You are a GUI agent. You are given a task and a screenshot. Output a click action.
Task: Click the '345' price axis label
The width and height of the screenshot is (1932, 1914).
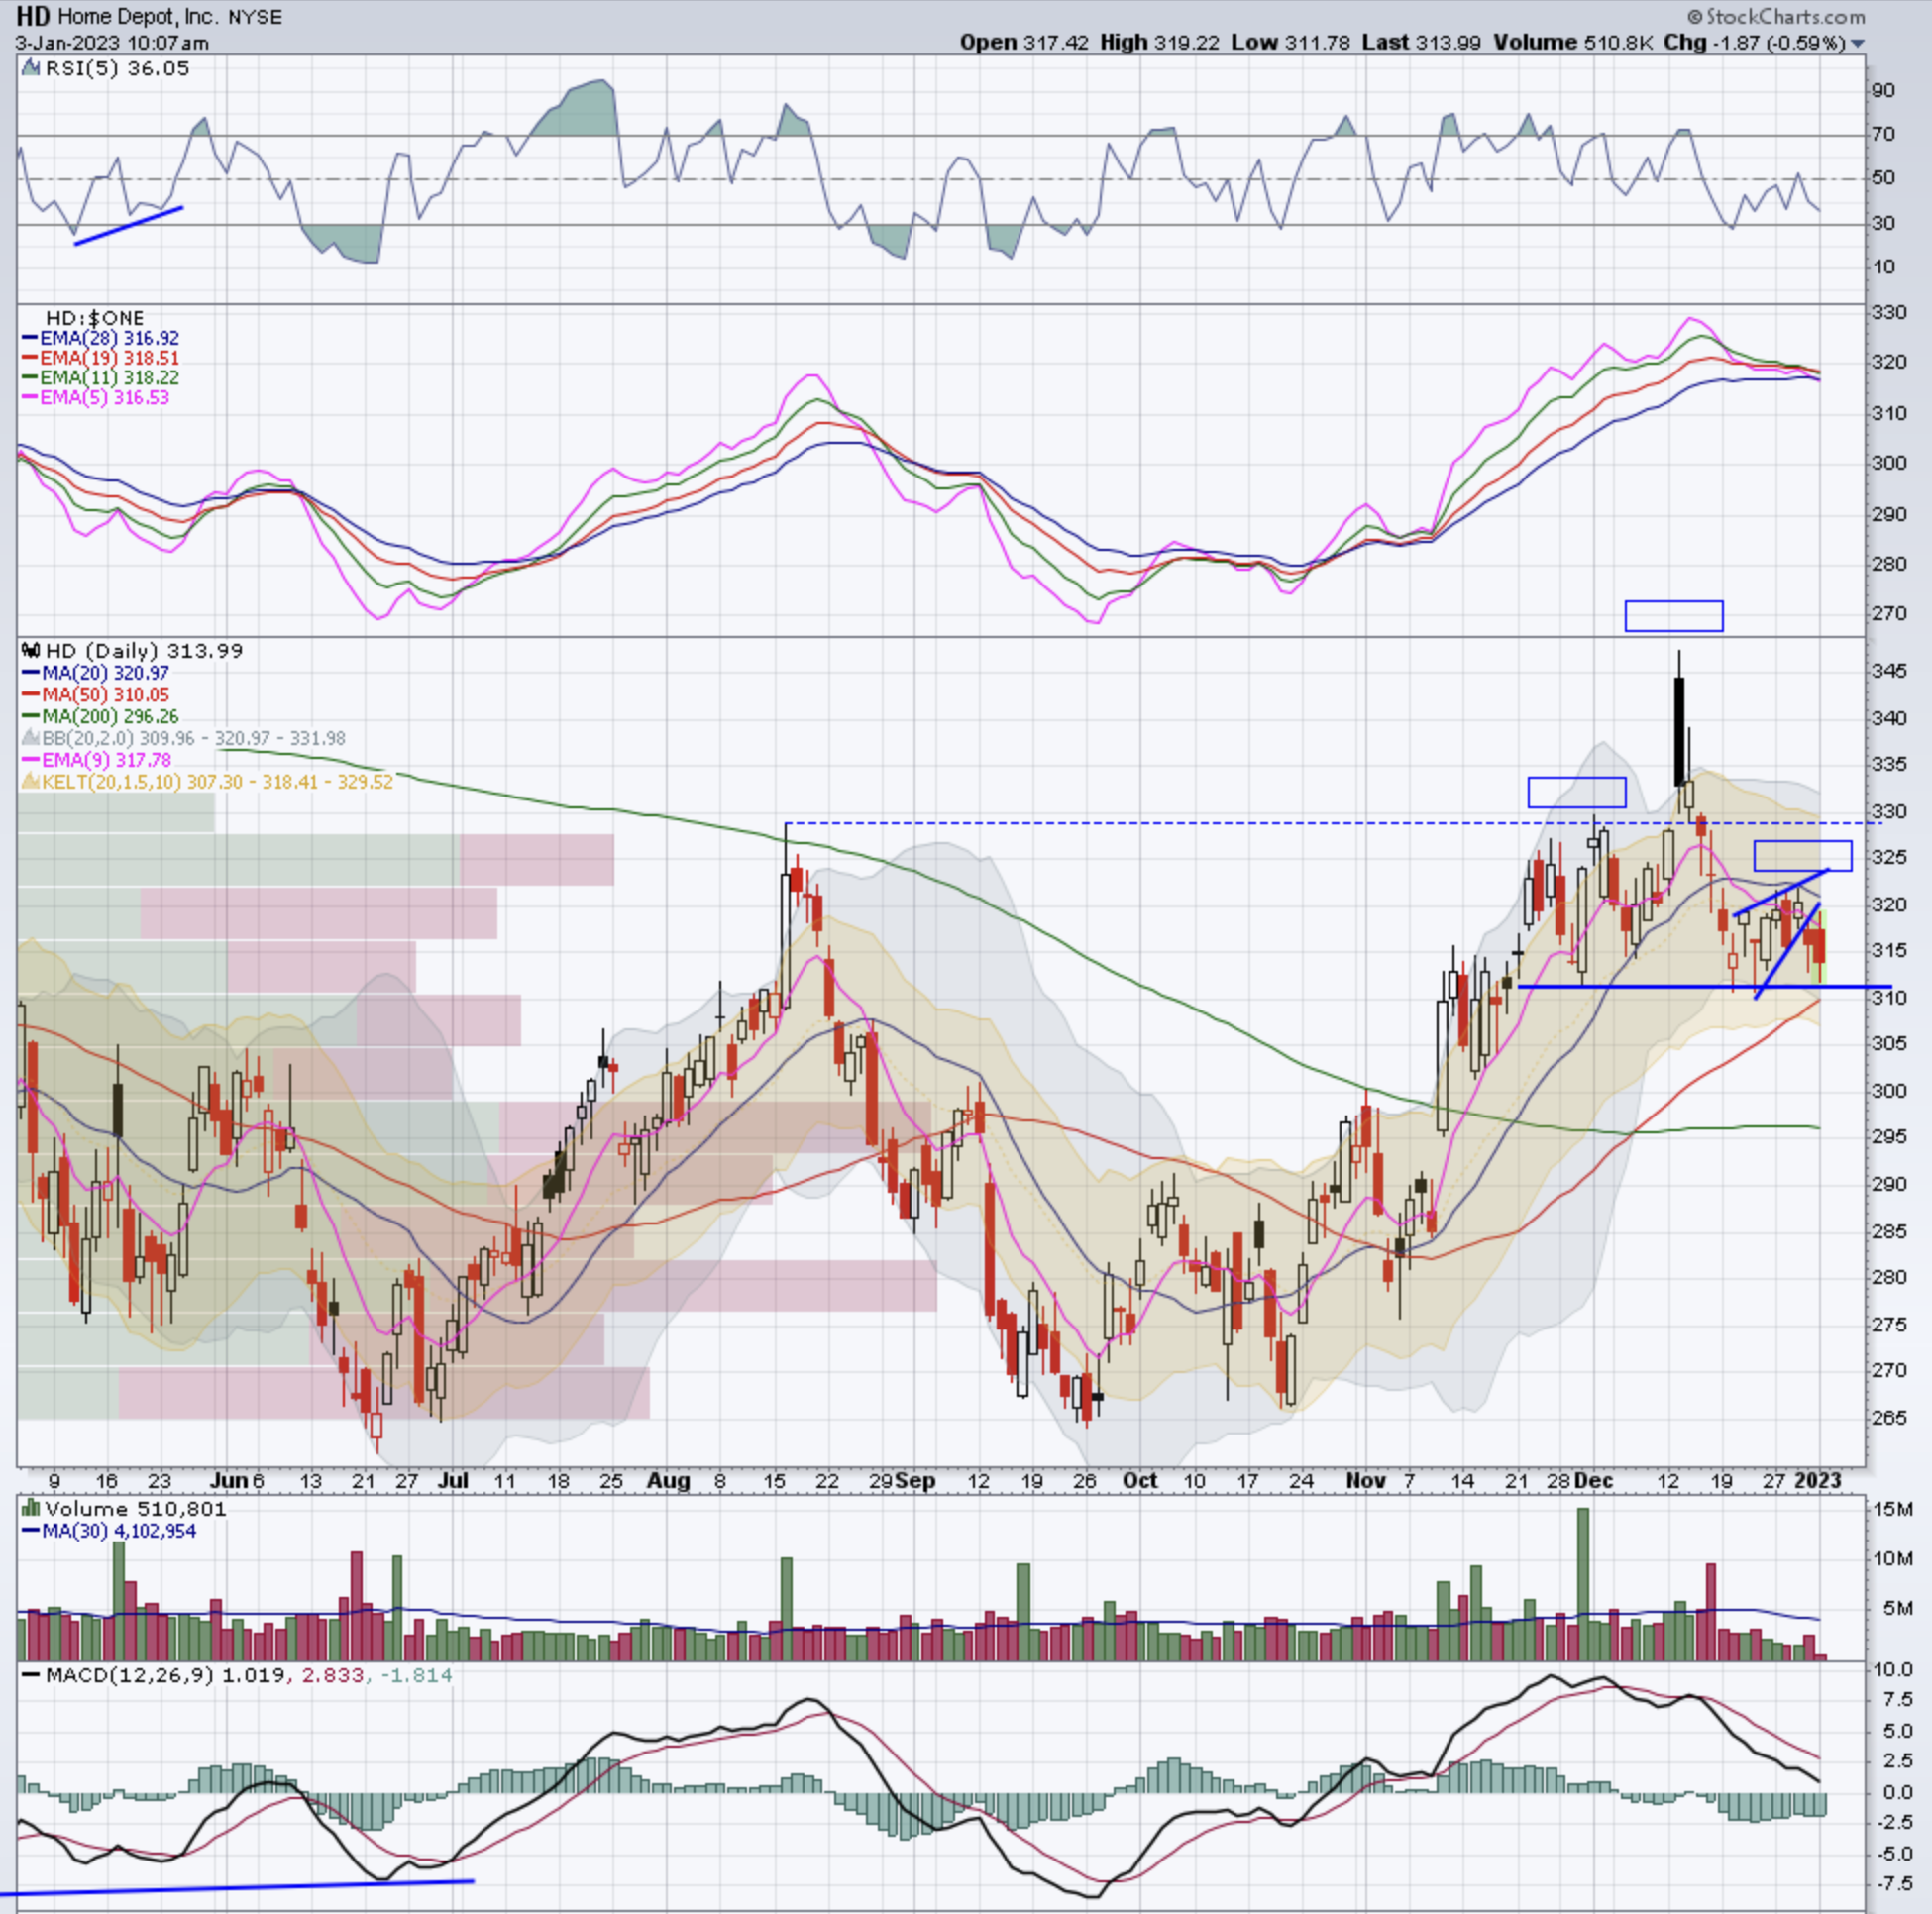(x=1889, y=671)
